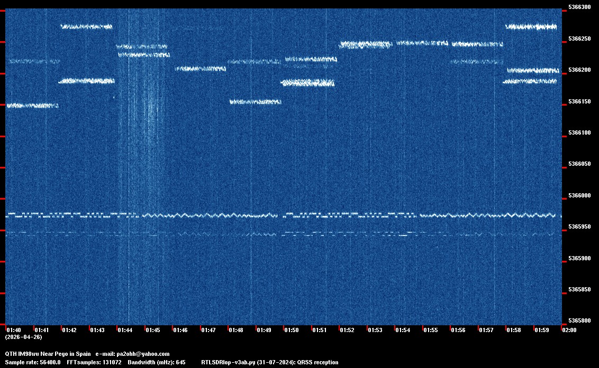
Task: Click the 01:52 time axis label
Action: [347, 330]
